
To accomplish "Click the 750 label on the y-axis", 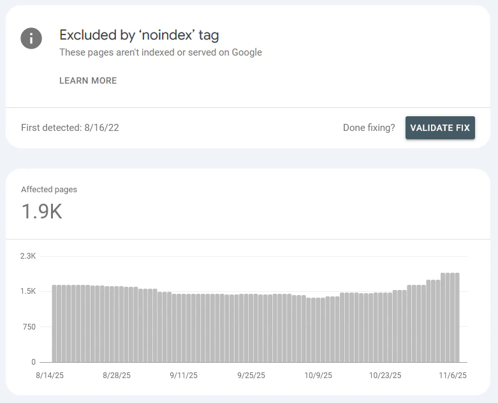I will point(29,327).
